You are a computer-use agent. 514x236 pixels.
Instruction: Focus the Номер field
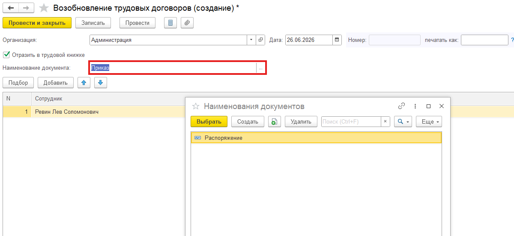click(x=394, y=40)
